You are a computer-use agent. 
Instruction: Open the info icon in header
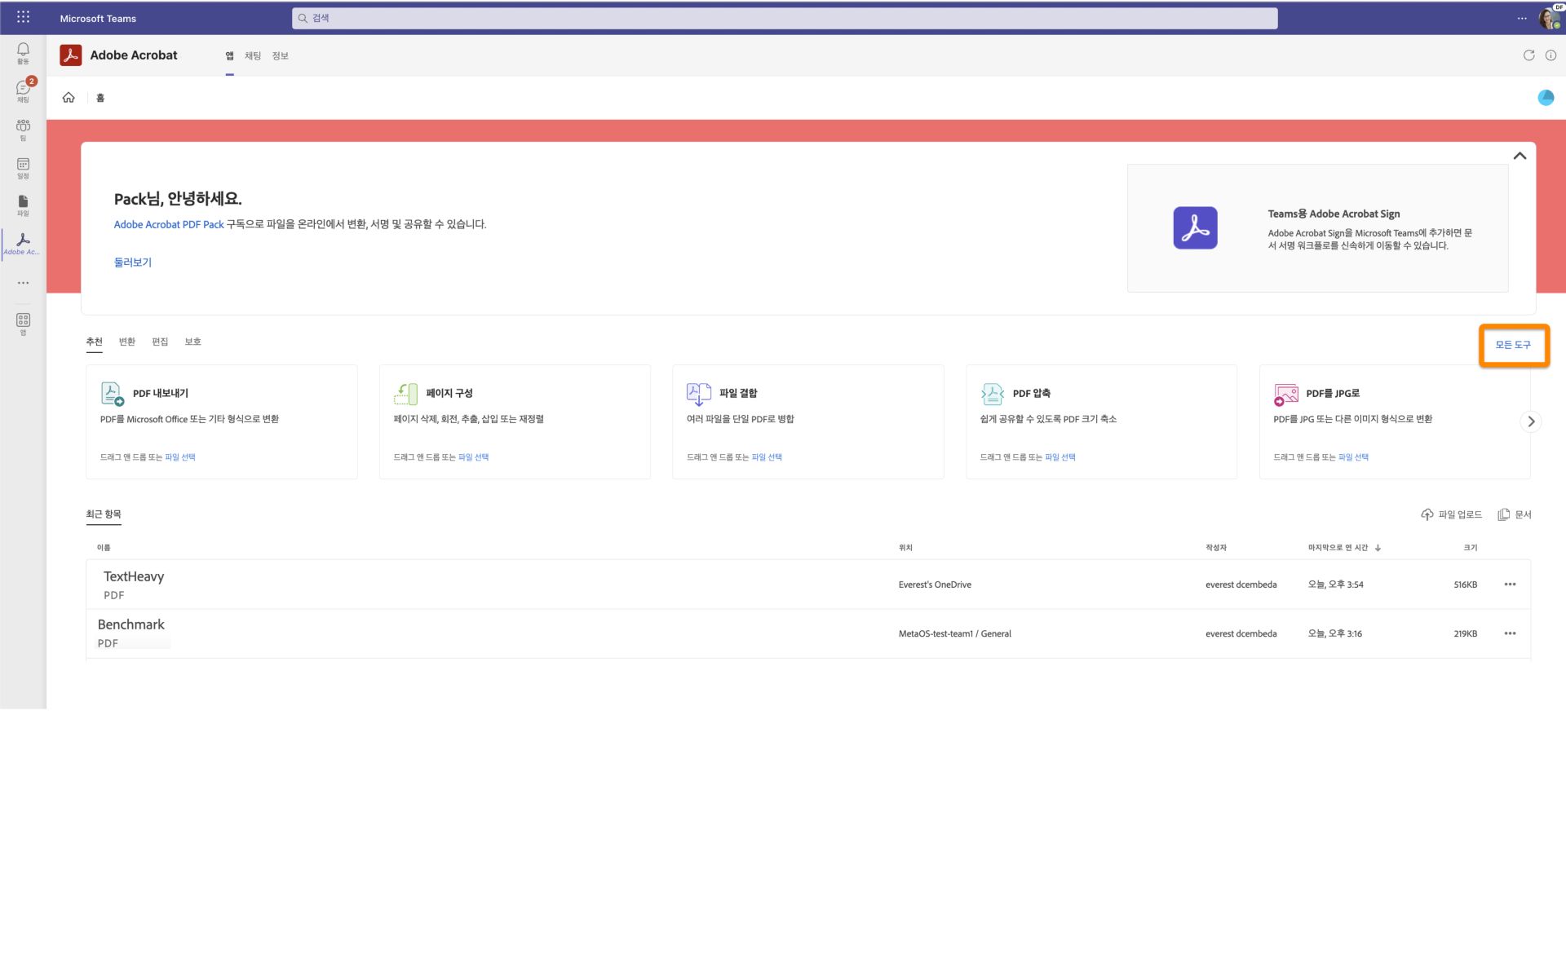pyautogui.click(x=1551, y=55)
